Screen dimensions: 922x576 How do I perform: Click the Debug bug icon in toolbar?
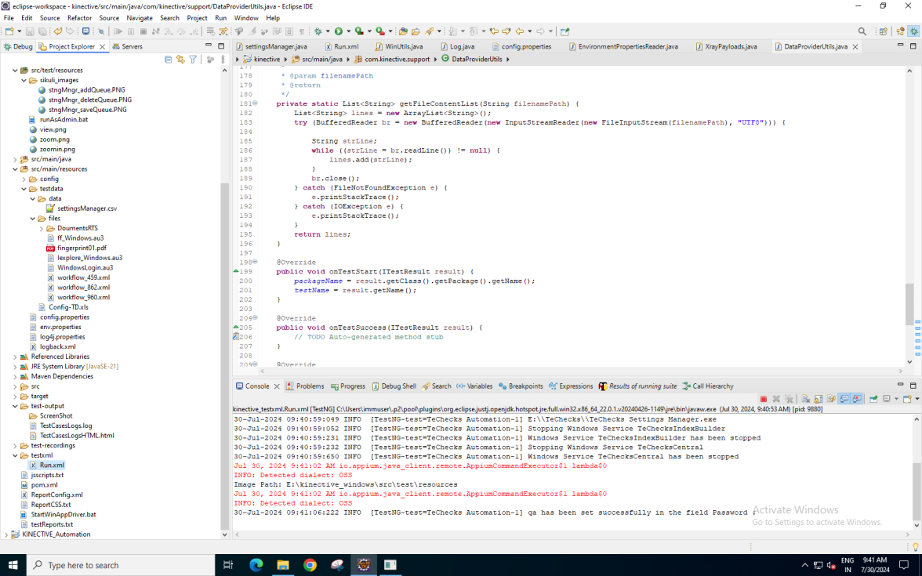[318, 31]
